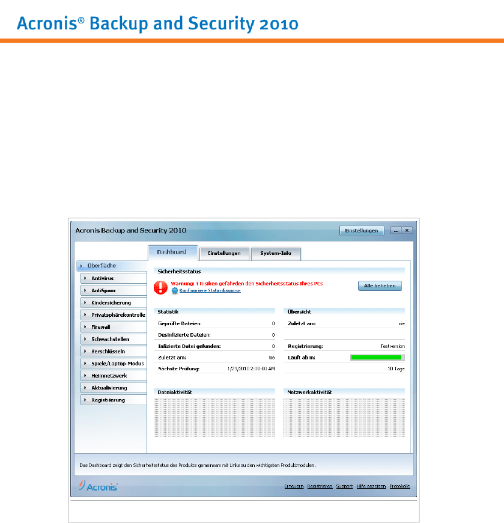
Task: Click the Infizierte Datei gefunden label
Action: coord(189,346)
